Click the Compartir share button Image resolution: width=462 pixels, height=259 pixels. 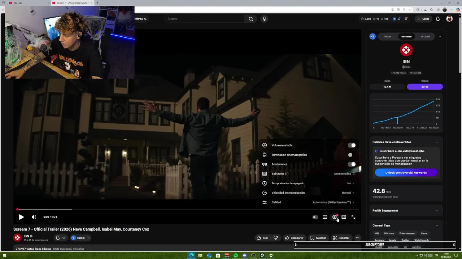click(294, 238)
